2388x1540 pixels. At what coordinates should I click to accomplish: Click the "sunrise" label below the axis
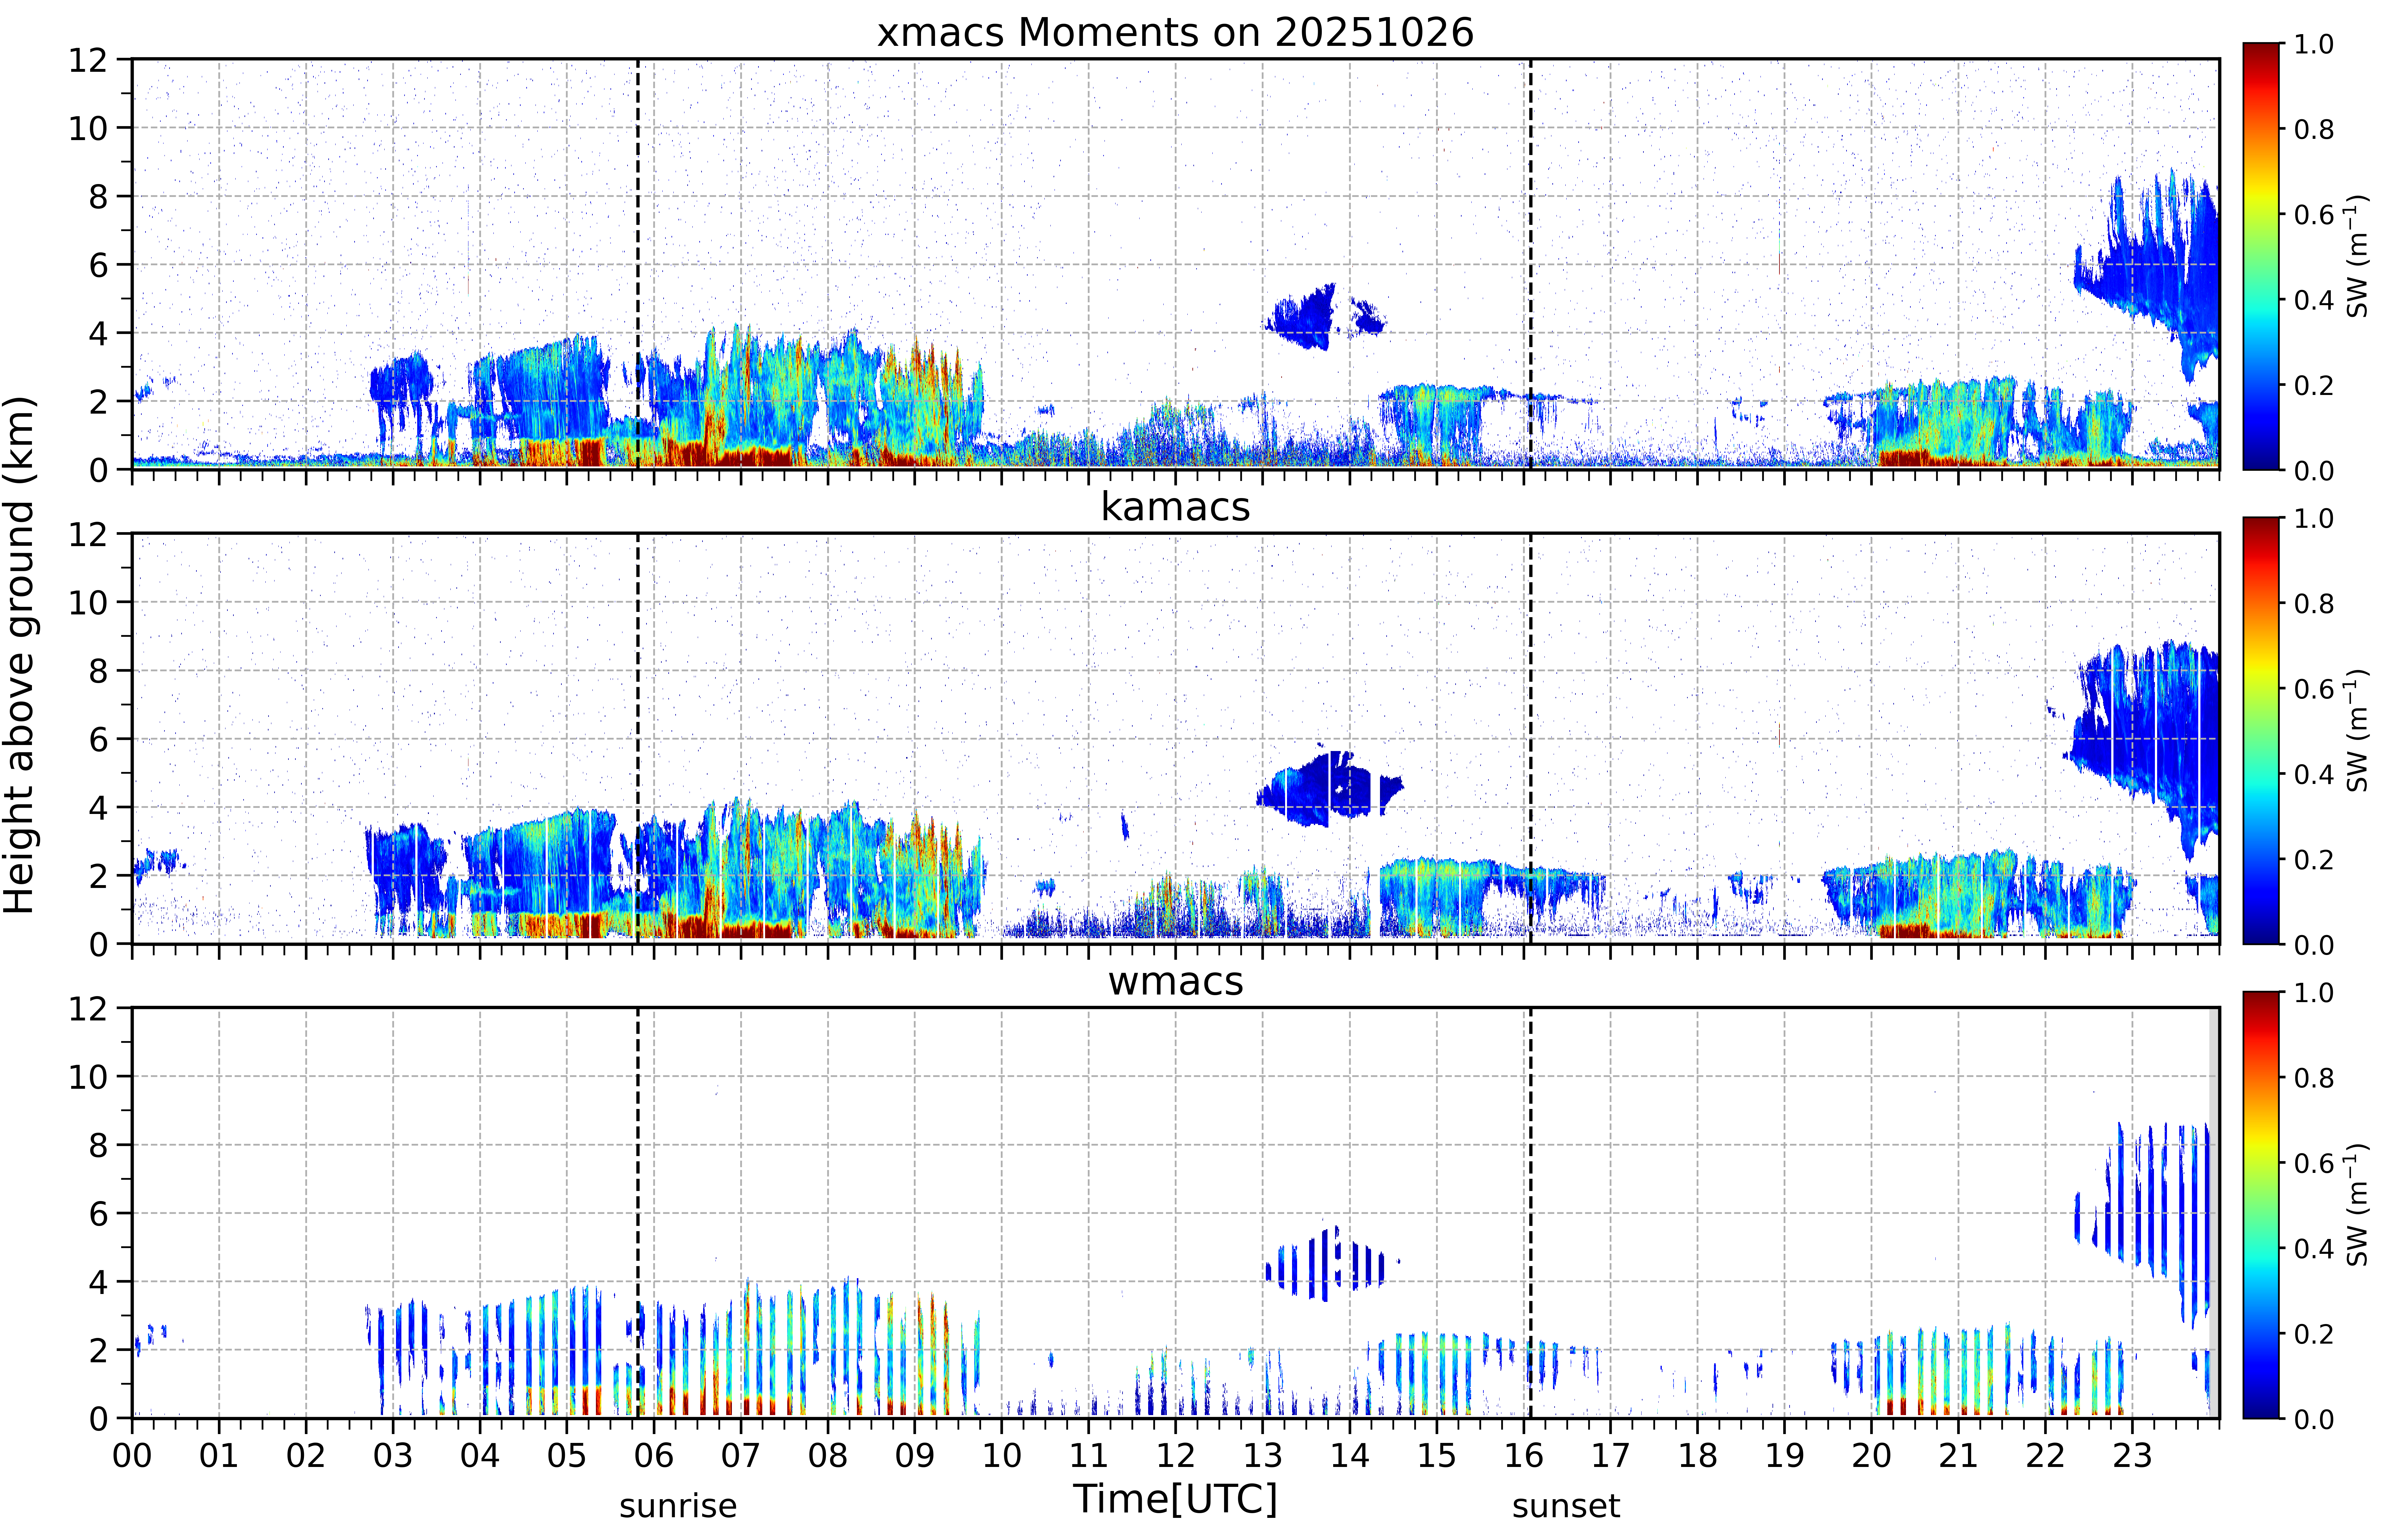[x=678, y=1506]
